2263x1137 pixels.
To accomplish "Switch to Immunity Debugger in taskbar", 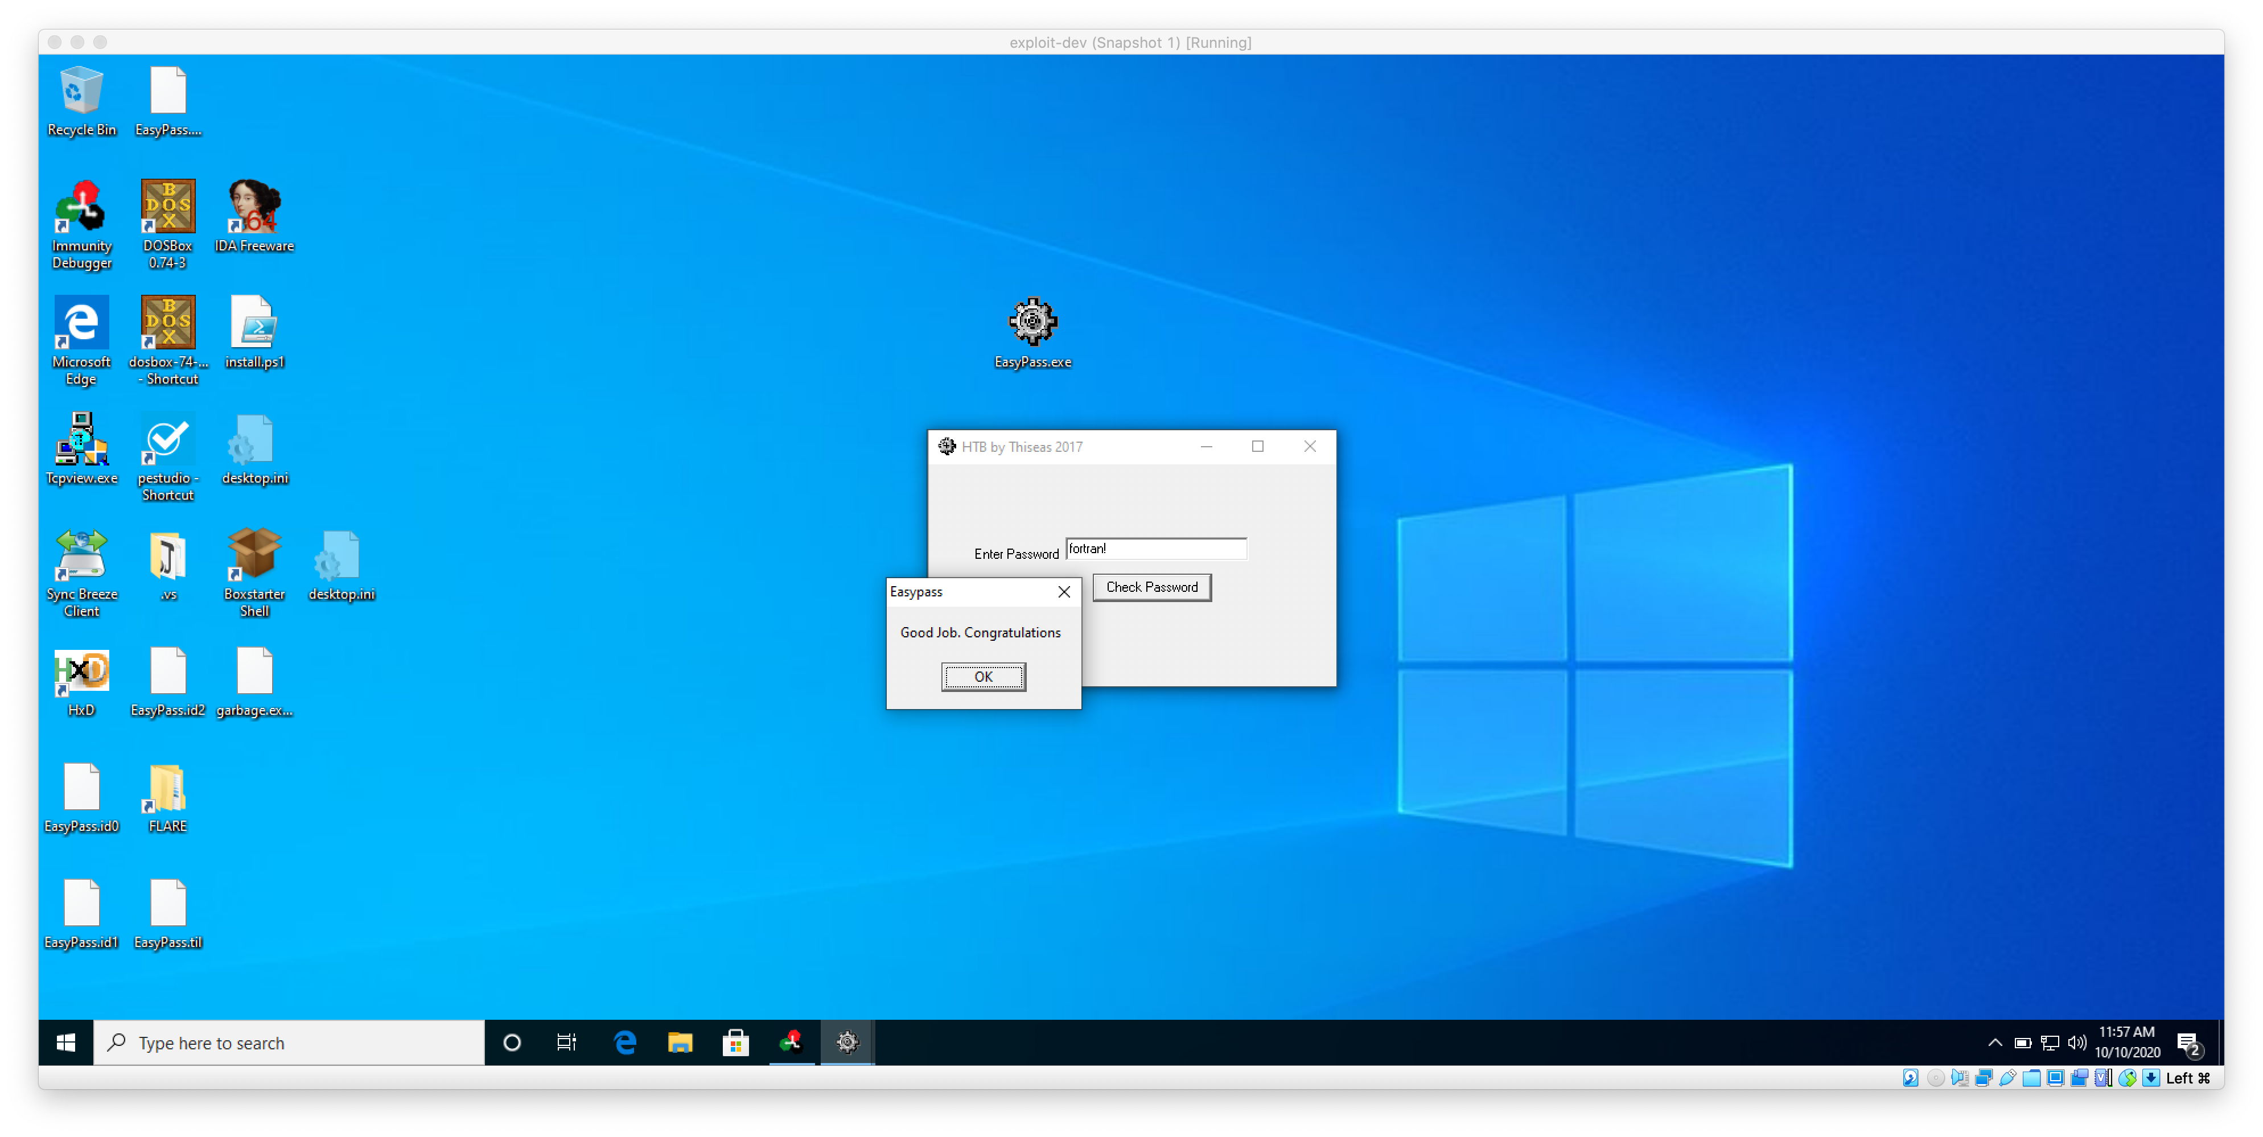I will 792,1043.
